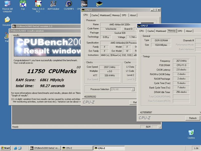The height and width of the screenshot is (151, 201).
Task: Click the memory Type field showing DDR-SDRAM
Action: pyautogui.click(x=161, y=41)
